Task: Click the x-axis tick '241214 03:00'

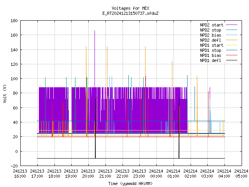Action: 207,174
